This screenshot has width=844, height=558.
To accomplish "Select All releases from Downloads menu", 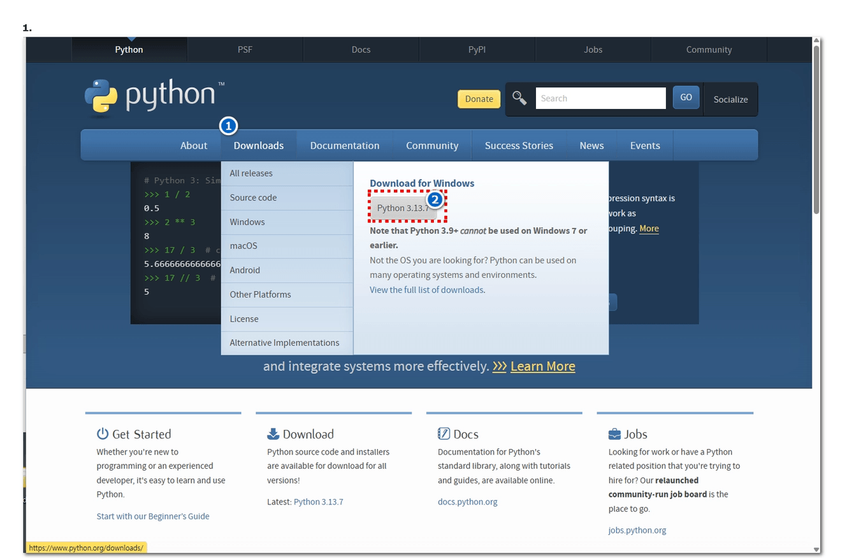I will 251,173.
